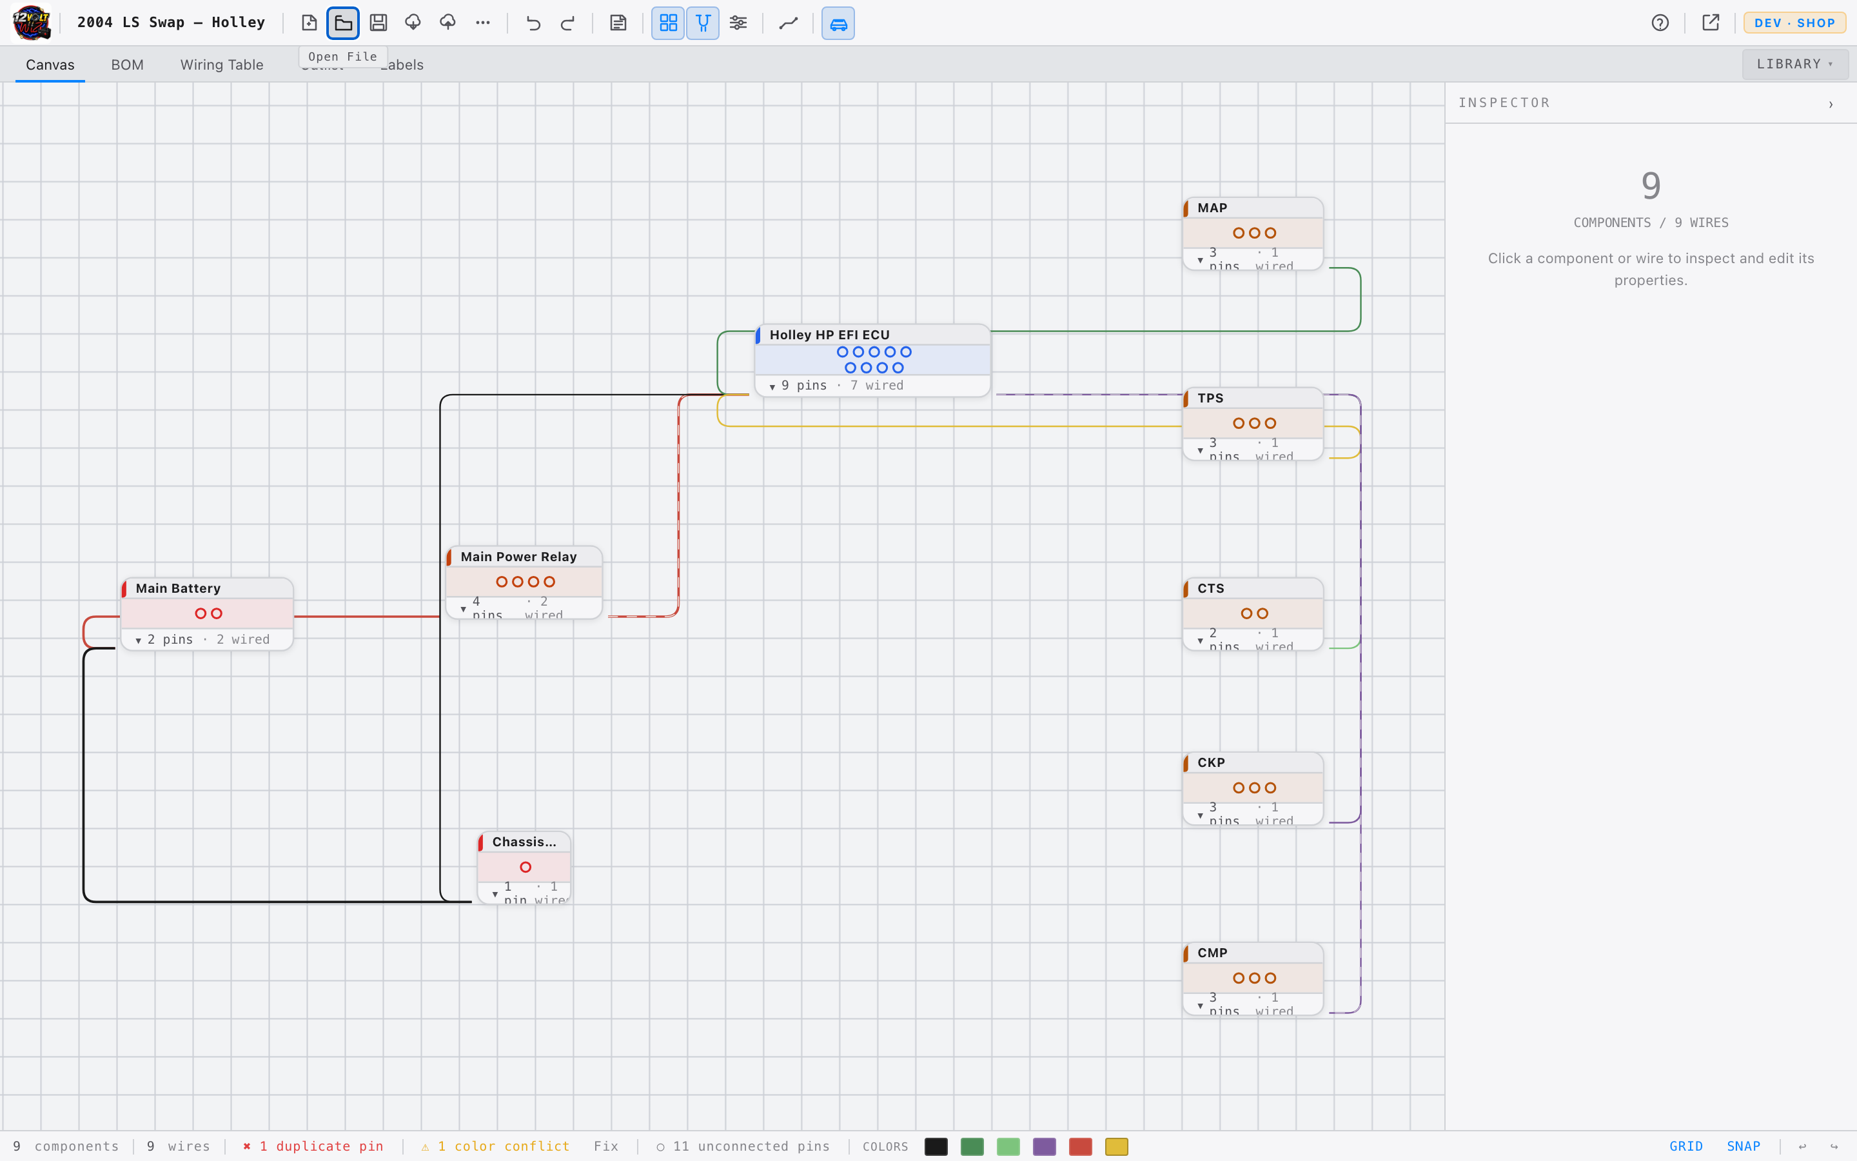The image size is (1857, 1161).
Task: Open the more options ellipsis menu
Action: click(483, 23)
